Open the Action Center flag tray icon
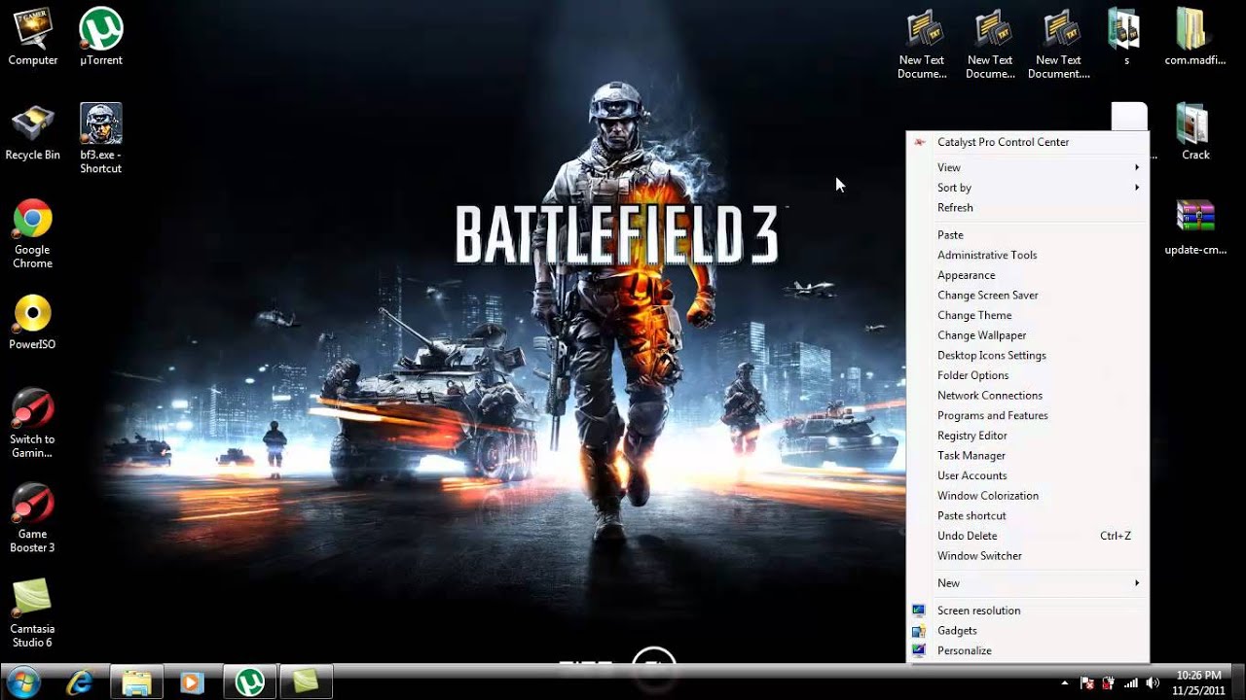This screenshot has width=1246, height=700. click(1087, 682)
